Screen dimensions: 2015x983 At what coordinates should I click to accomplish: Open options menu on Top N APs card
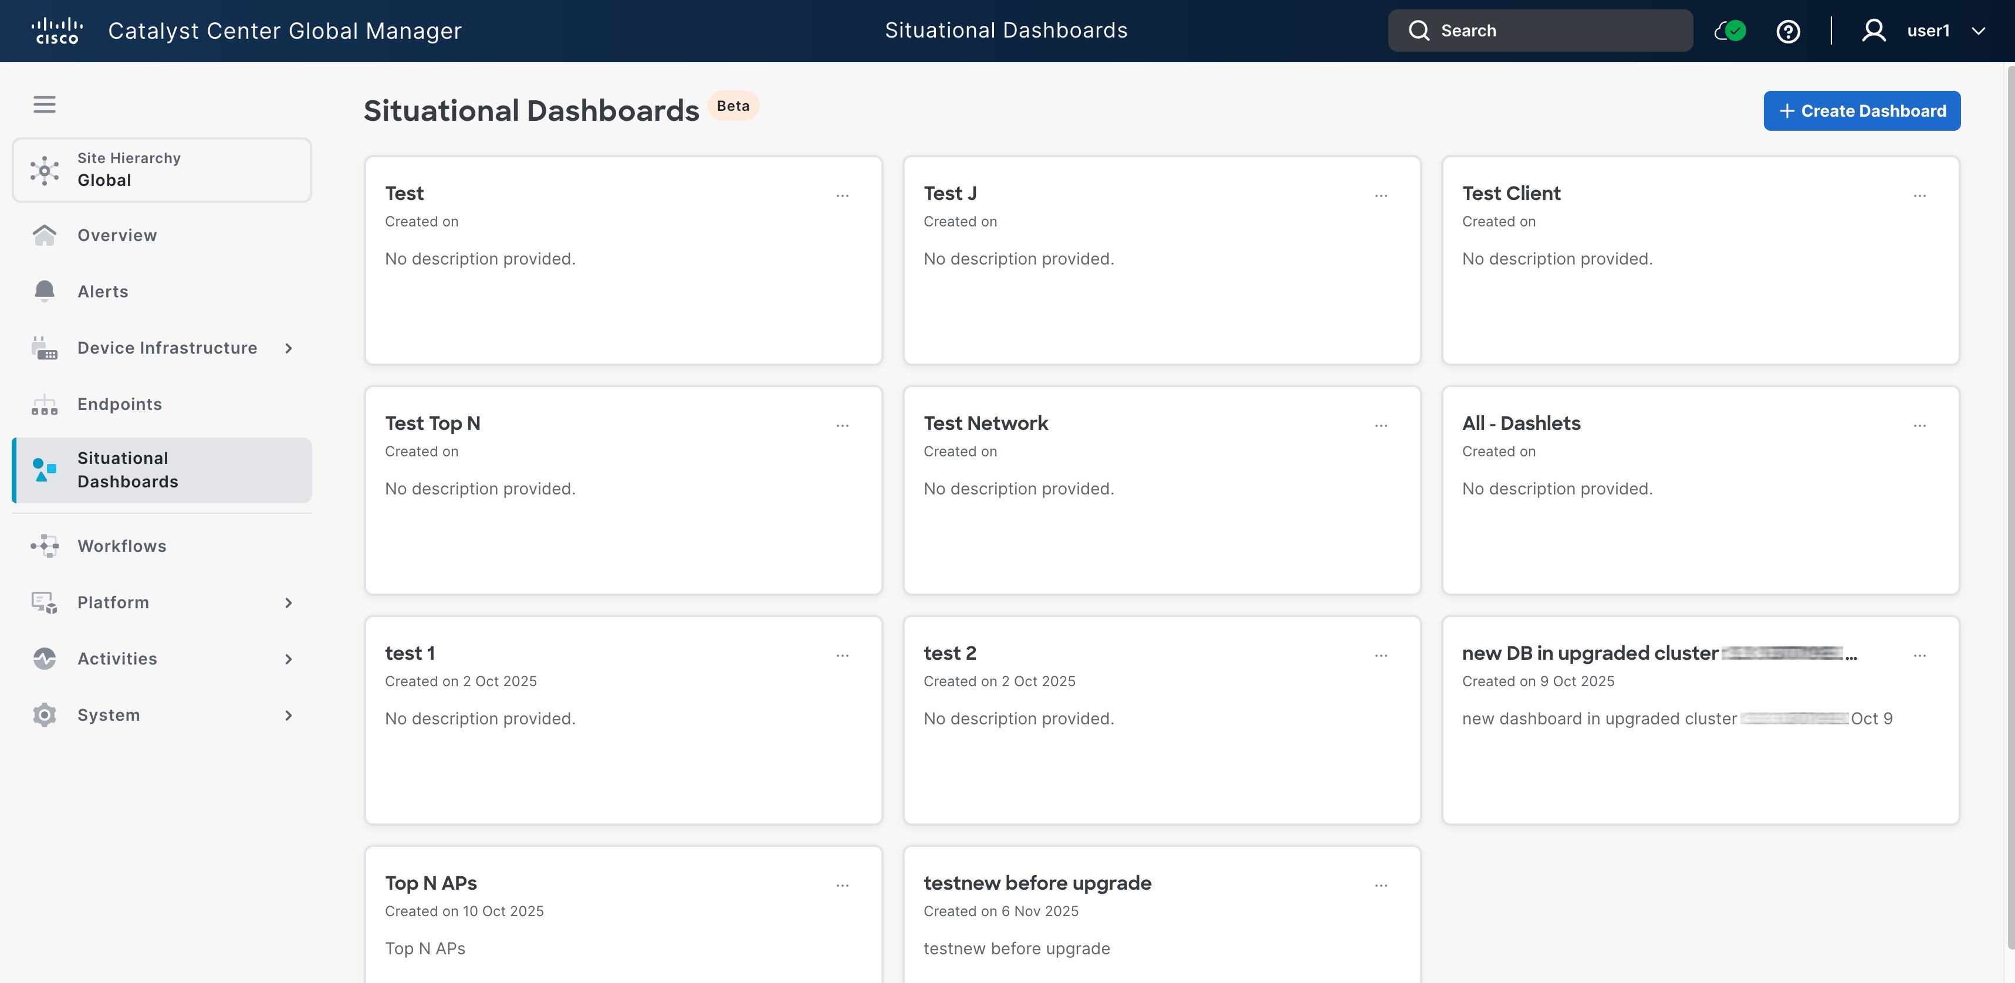(x=843, y=885)
